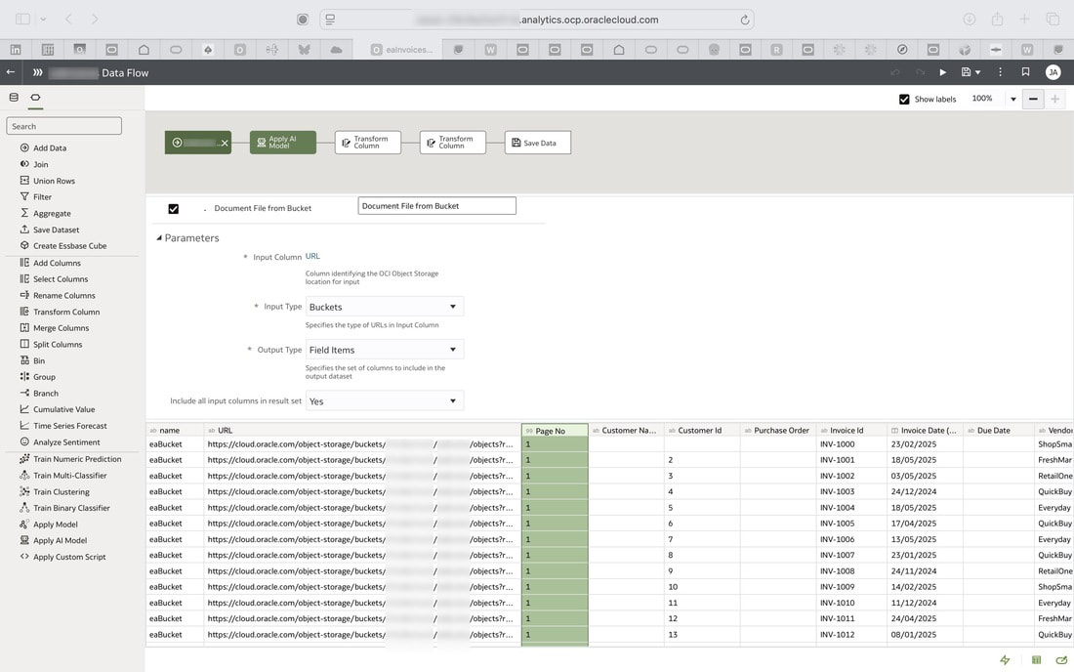
Task: Click the bookmark icon in header
Action: pyautogui.click(x=1025, y=72)
